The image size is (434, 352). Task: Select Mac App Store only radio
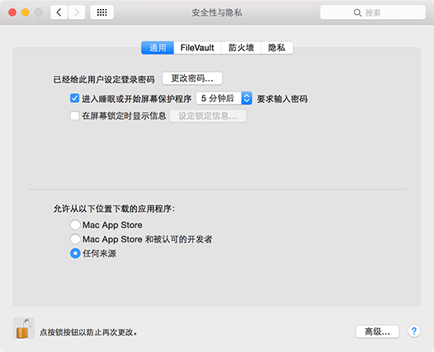pos(75,225)
